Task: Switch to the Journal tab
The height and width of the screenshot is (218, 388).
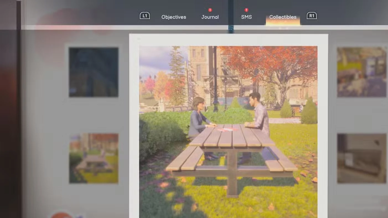Action: click(x=210, y=17)
